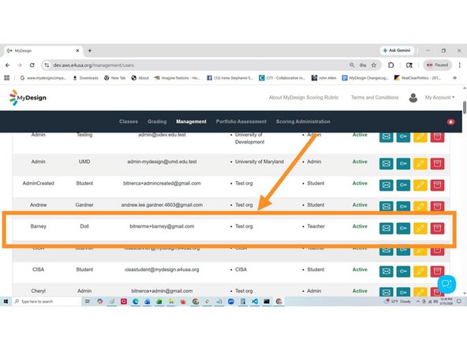Image resolution: width=467 pixels, height=350 pixels.
Task: Expand the bookmarks overflow chevron
Action: point(455,78)
